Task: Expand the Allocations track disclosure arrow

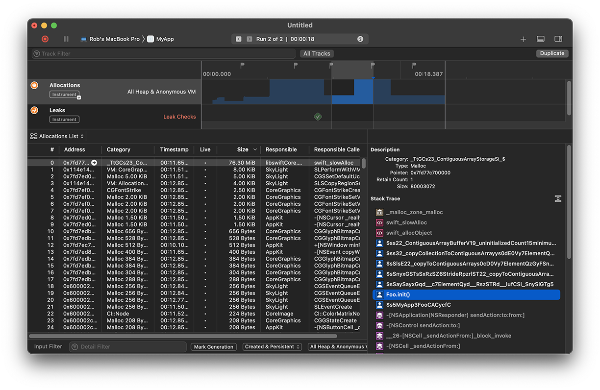Action: point(79,97)
